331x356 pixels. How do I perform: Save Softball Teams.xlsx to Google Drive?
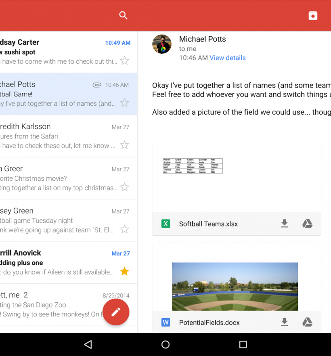308,224
